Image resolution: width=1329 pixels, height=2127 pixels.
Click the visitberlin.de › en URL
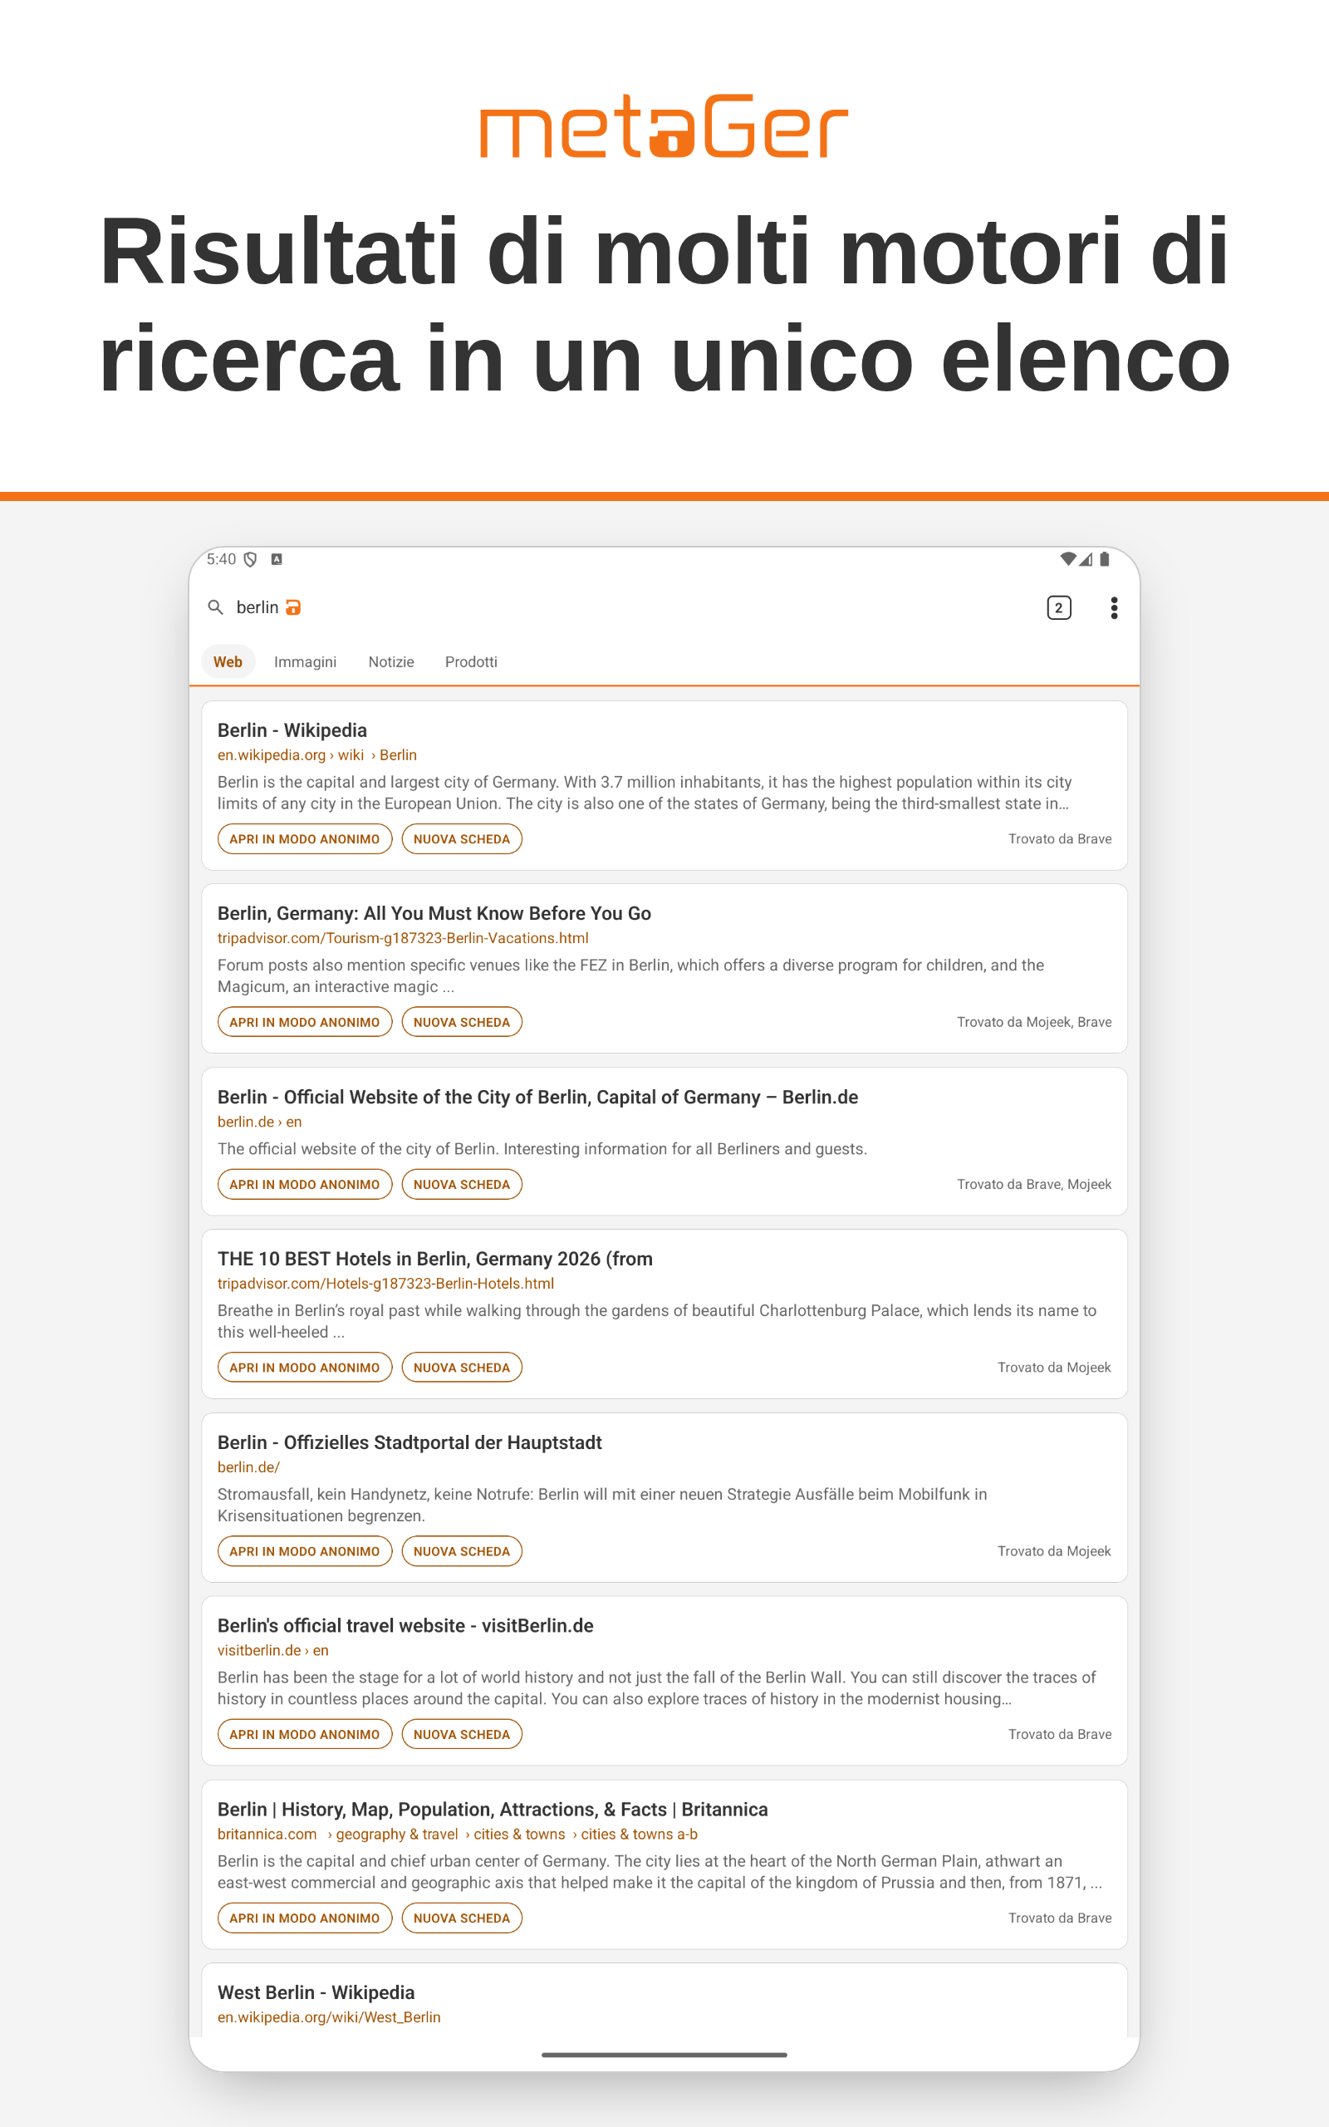tap(273, 1651)
